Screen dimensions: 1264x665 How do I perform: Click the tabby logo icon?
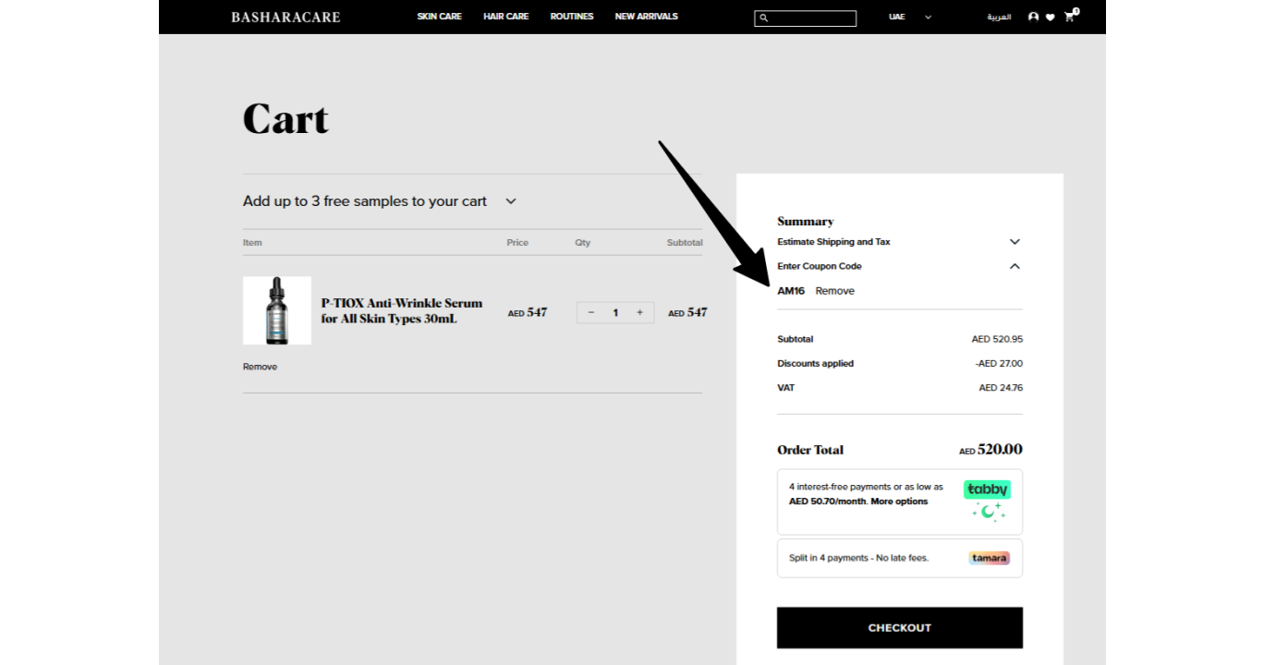(987, 489)
